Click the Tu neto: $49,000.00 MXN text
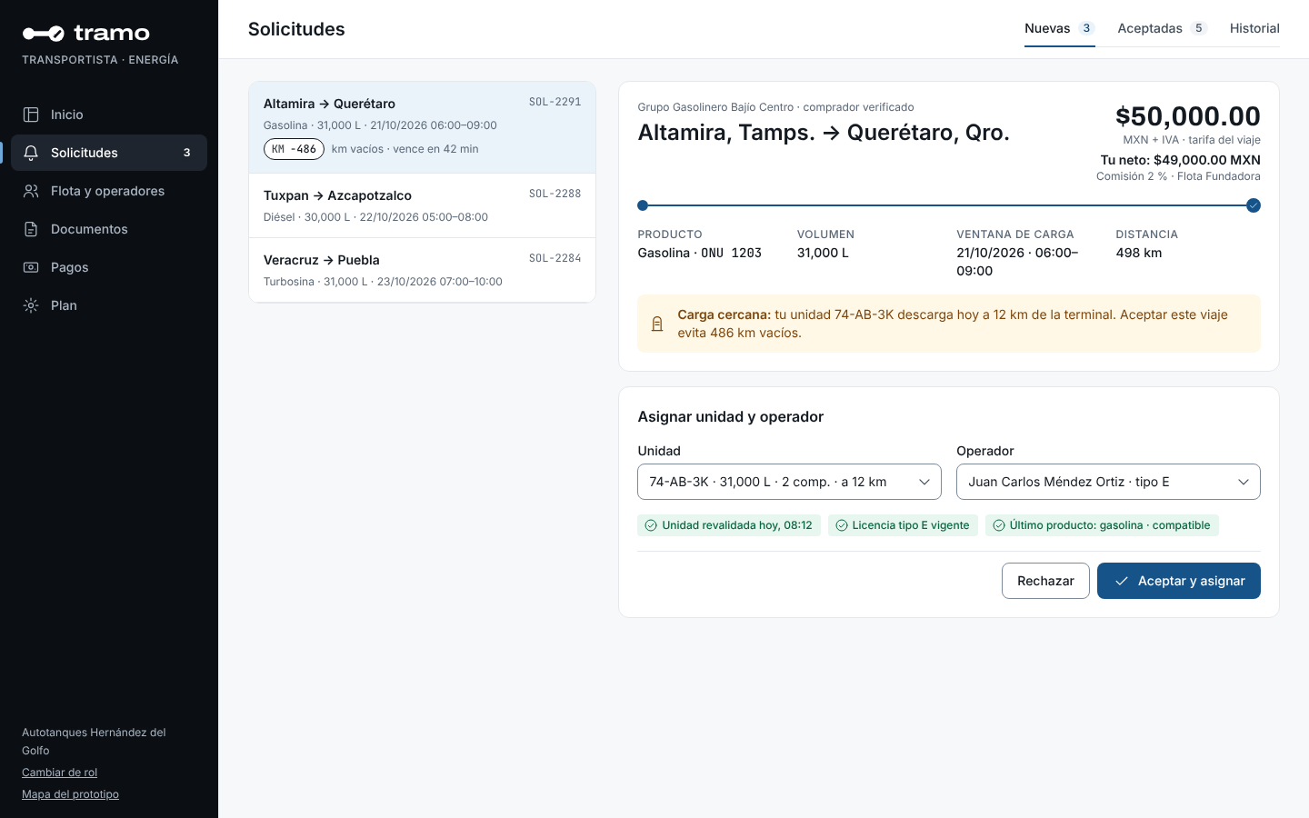1309x818 pixels. (x=1180, y=160)
